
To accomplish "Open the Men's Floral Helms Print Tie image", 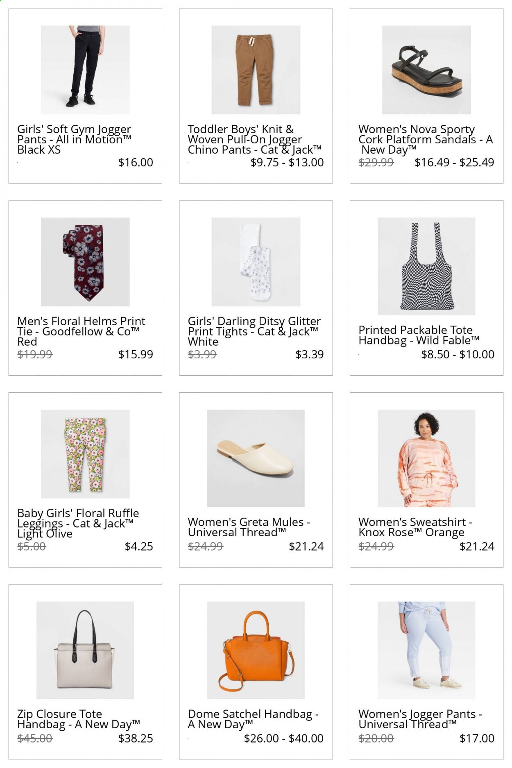I will (x=85, y=262).
